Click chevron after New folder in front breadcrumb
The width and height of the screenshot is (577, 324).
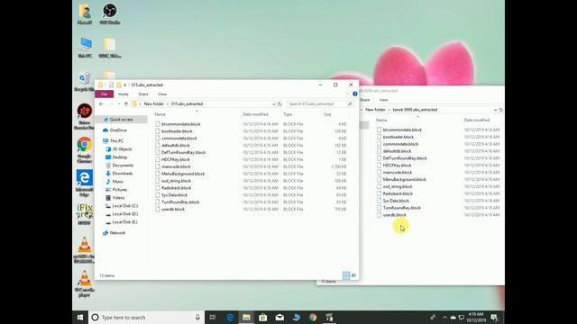click(168, 104)
